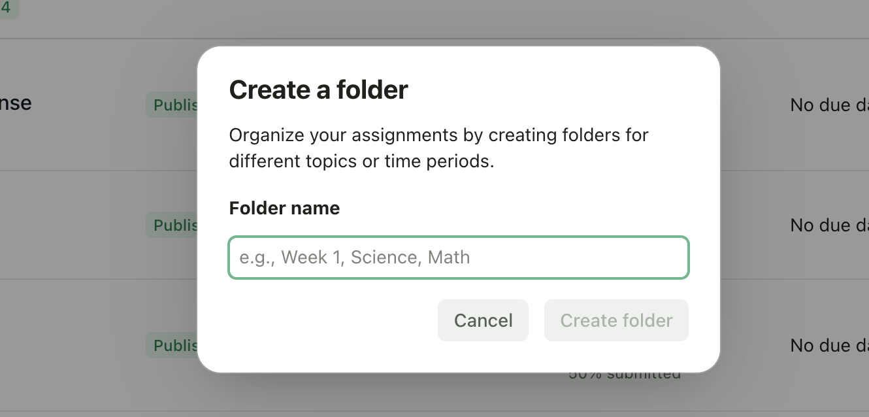Click the dialog description text
869x417 pixels.
point(438,148)
